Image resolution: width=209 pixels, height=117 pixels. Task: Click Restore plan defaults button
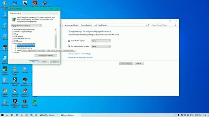tap(46, 56)
